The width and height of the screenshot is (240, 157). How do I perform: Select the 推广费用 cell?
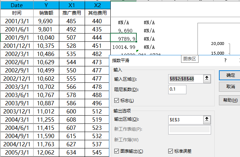coord(72,13)
